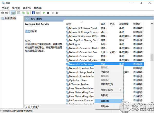The height and width of the screenshot is (113, 154).
Task: Choose 停止(O) in context menu
Action: click(109, 72)
